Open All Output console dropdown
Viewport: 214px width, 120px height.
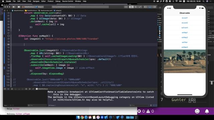[52, 105]
